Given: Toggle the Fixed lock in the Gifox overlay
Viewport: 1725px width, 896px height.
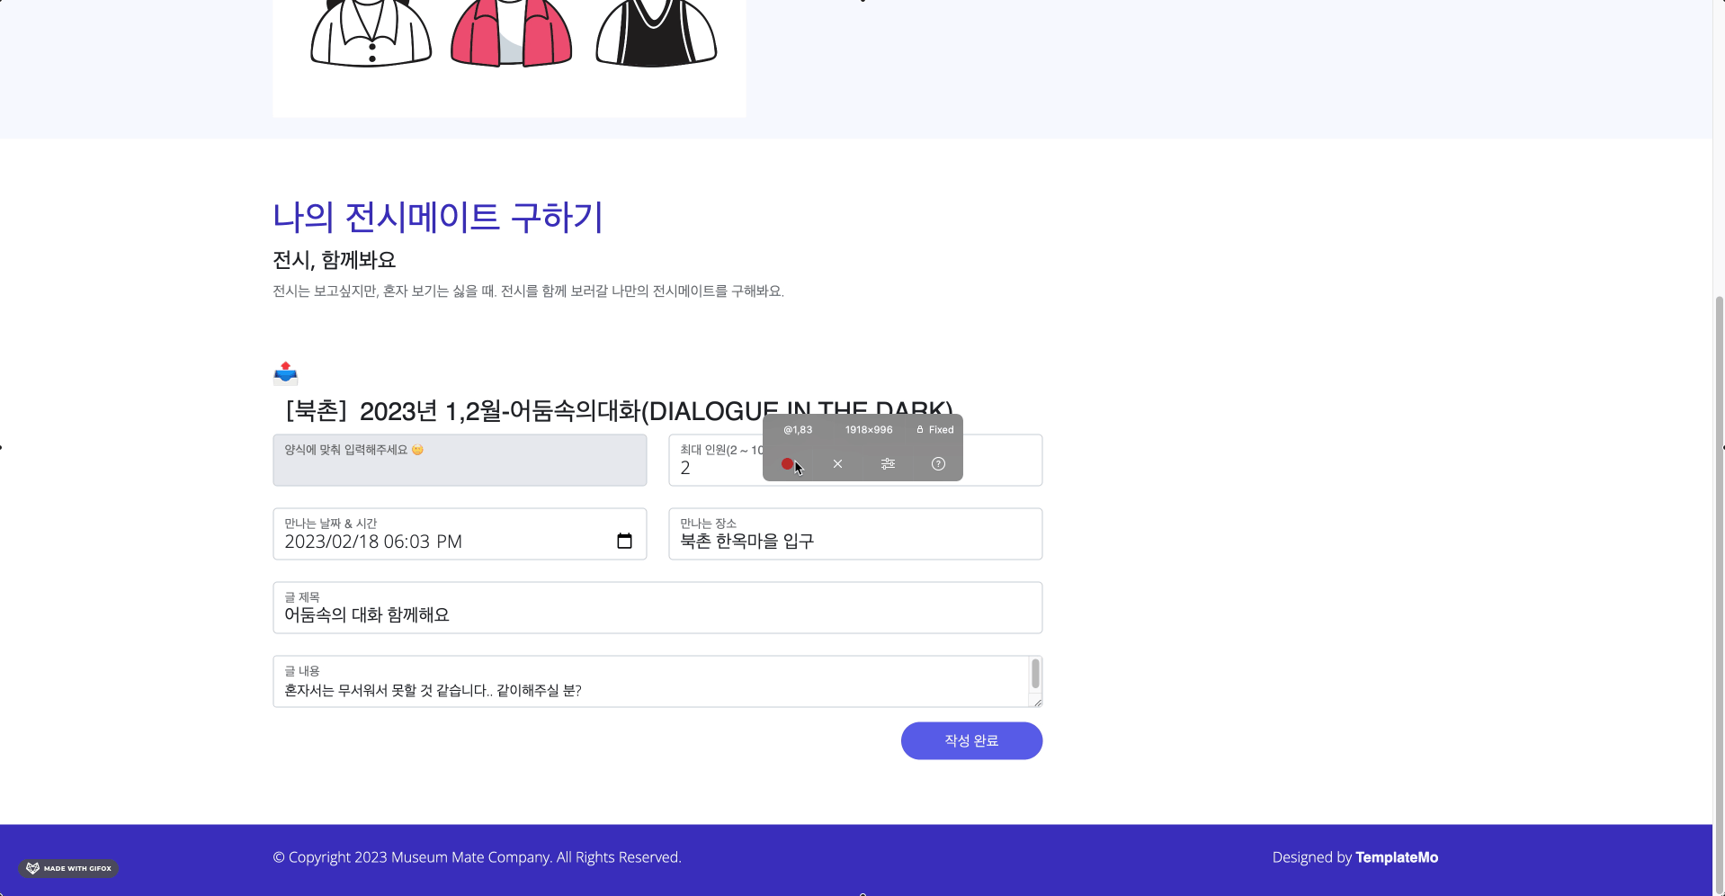Looking at the screenshot, I should click(933, 429).
